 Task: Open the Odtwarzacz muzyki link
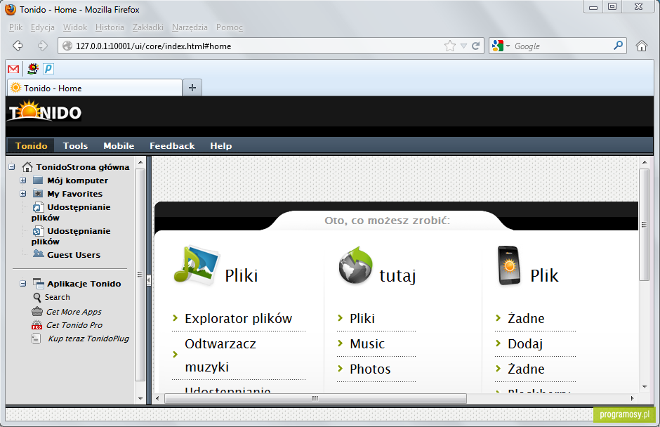[x=220, y=355]
